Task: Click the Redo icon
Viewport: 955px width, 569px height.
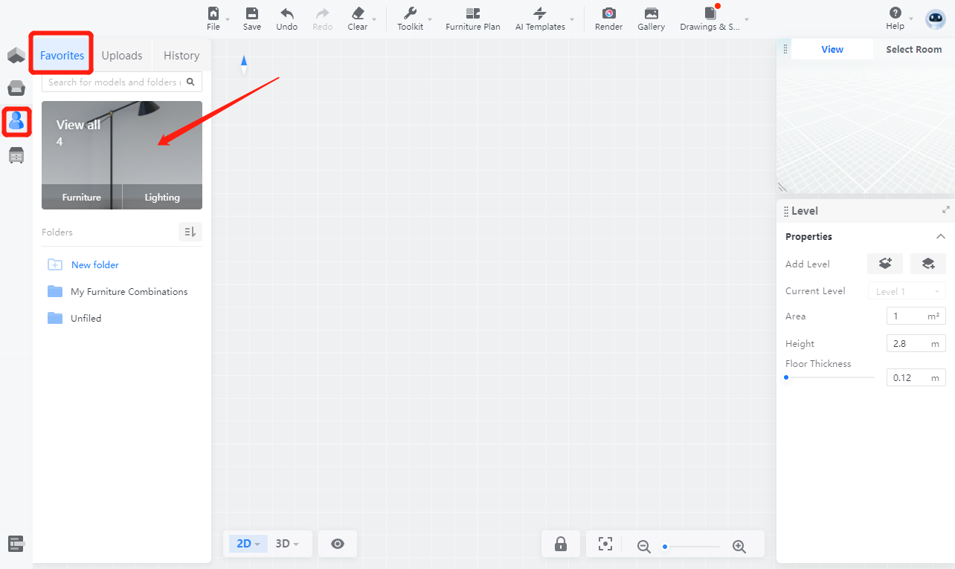Action: (323, 13)
